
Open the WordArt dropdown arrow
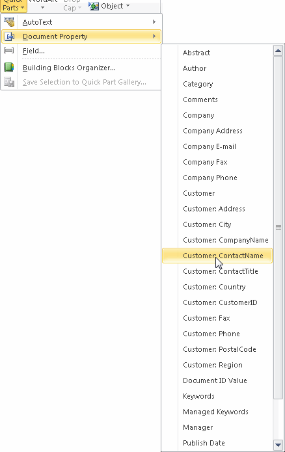pyautogui.click(x=43, y=8)
